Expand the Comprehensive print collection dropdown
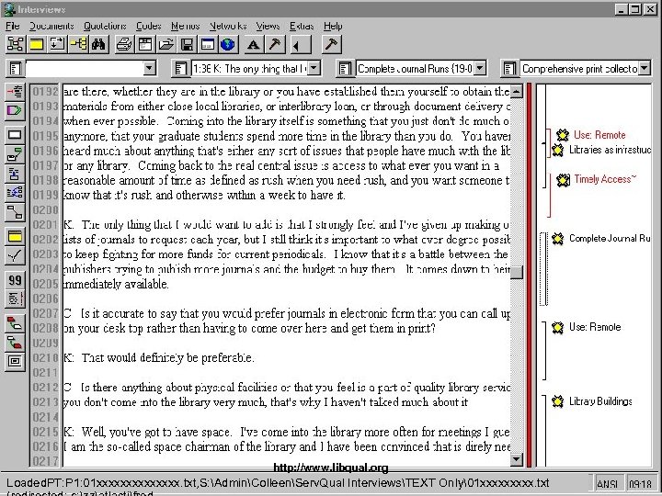Image resolution: width=662 pixels, height=496 pixels. pos(644,68)
